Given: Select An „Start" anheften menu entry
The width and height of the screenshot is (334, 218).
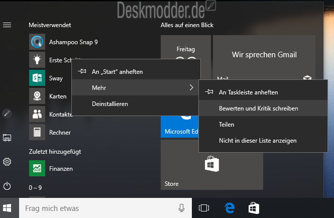Looking at the screenshot, I should 136,72.
